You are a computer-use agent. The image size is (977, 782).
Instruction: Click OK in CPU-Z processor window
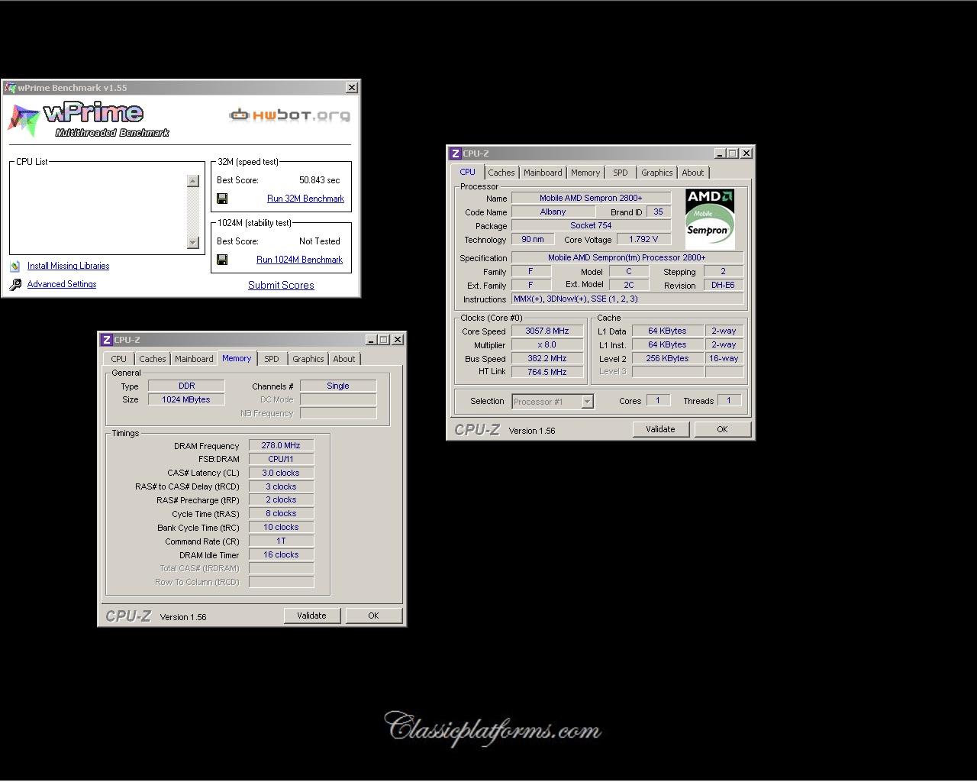(722, 429)
